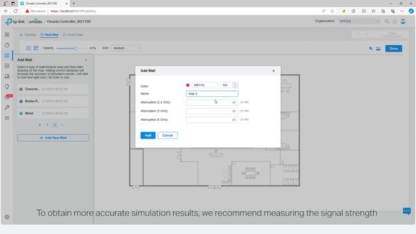Close the Omada Controller browser tab
This screenshot has width=416, height=234.
pyautogui.click(x=66, y=3)
